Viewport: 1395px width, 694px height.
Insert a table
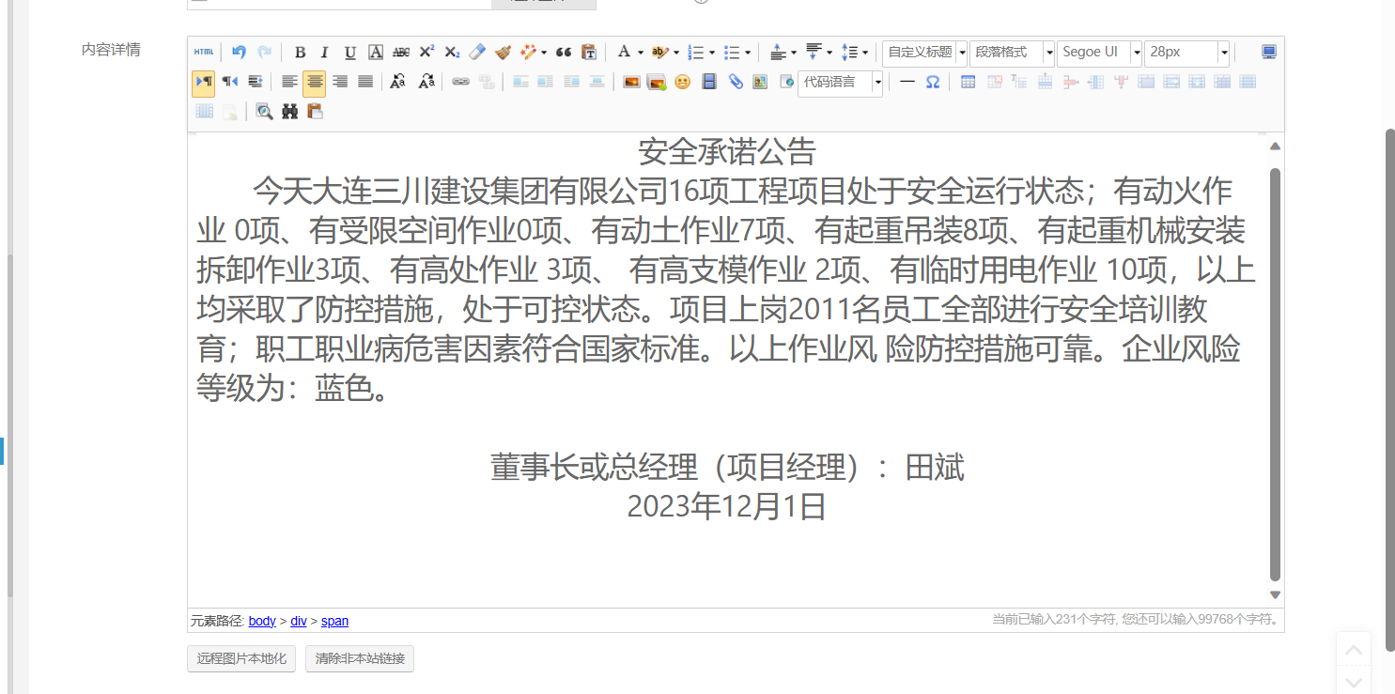pos(969,82)
